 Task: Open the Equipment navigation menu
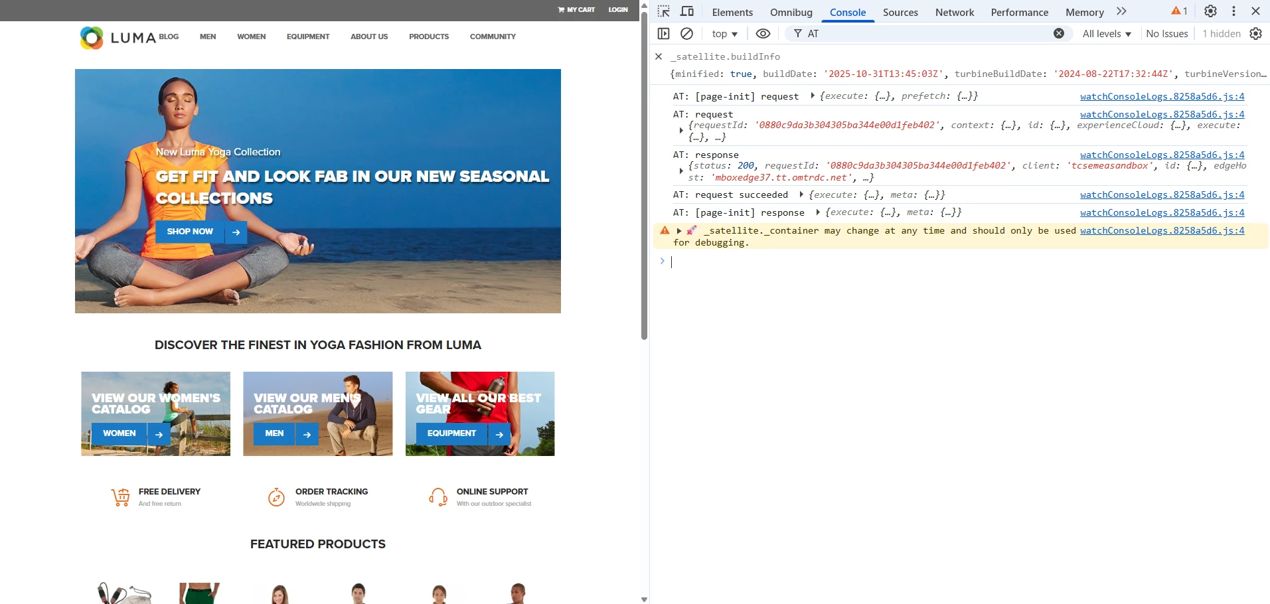point(308,37)
